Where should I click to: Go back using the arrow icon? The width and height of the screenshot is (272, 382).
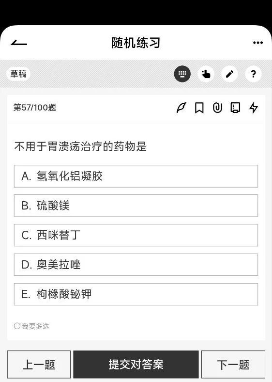coord(19,43)
